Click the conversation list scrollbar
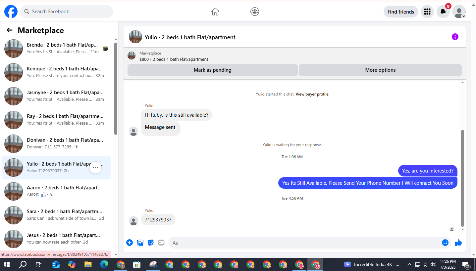This screenshot has height=271, width=476. tap(116, 89)
